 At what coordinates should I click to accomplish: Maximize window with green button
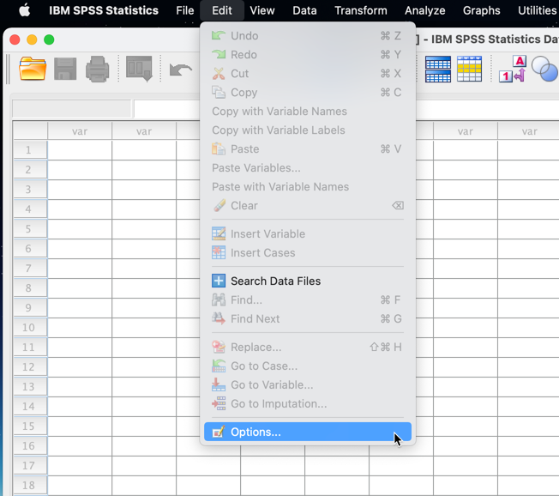point(49,39)
